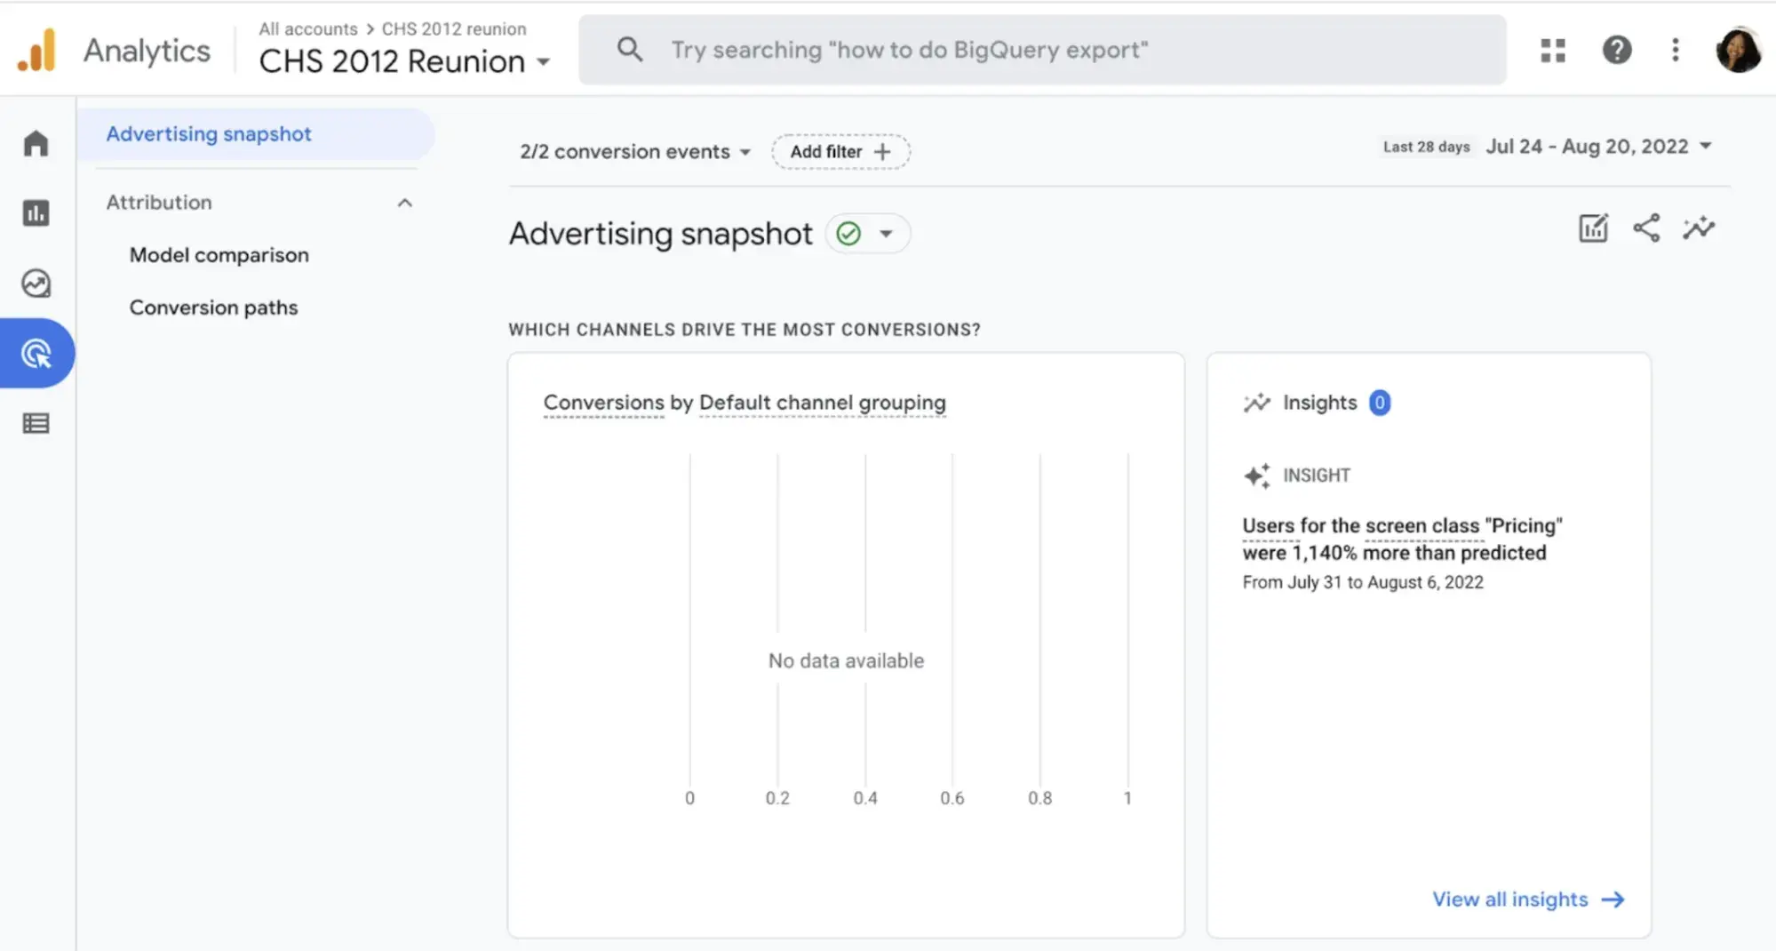The height and width of the screenshot is (951, 1776).
Task: Open Model comparison report
Action: click(219, 255)
